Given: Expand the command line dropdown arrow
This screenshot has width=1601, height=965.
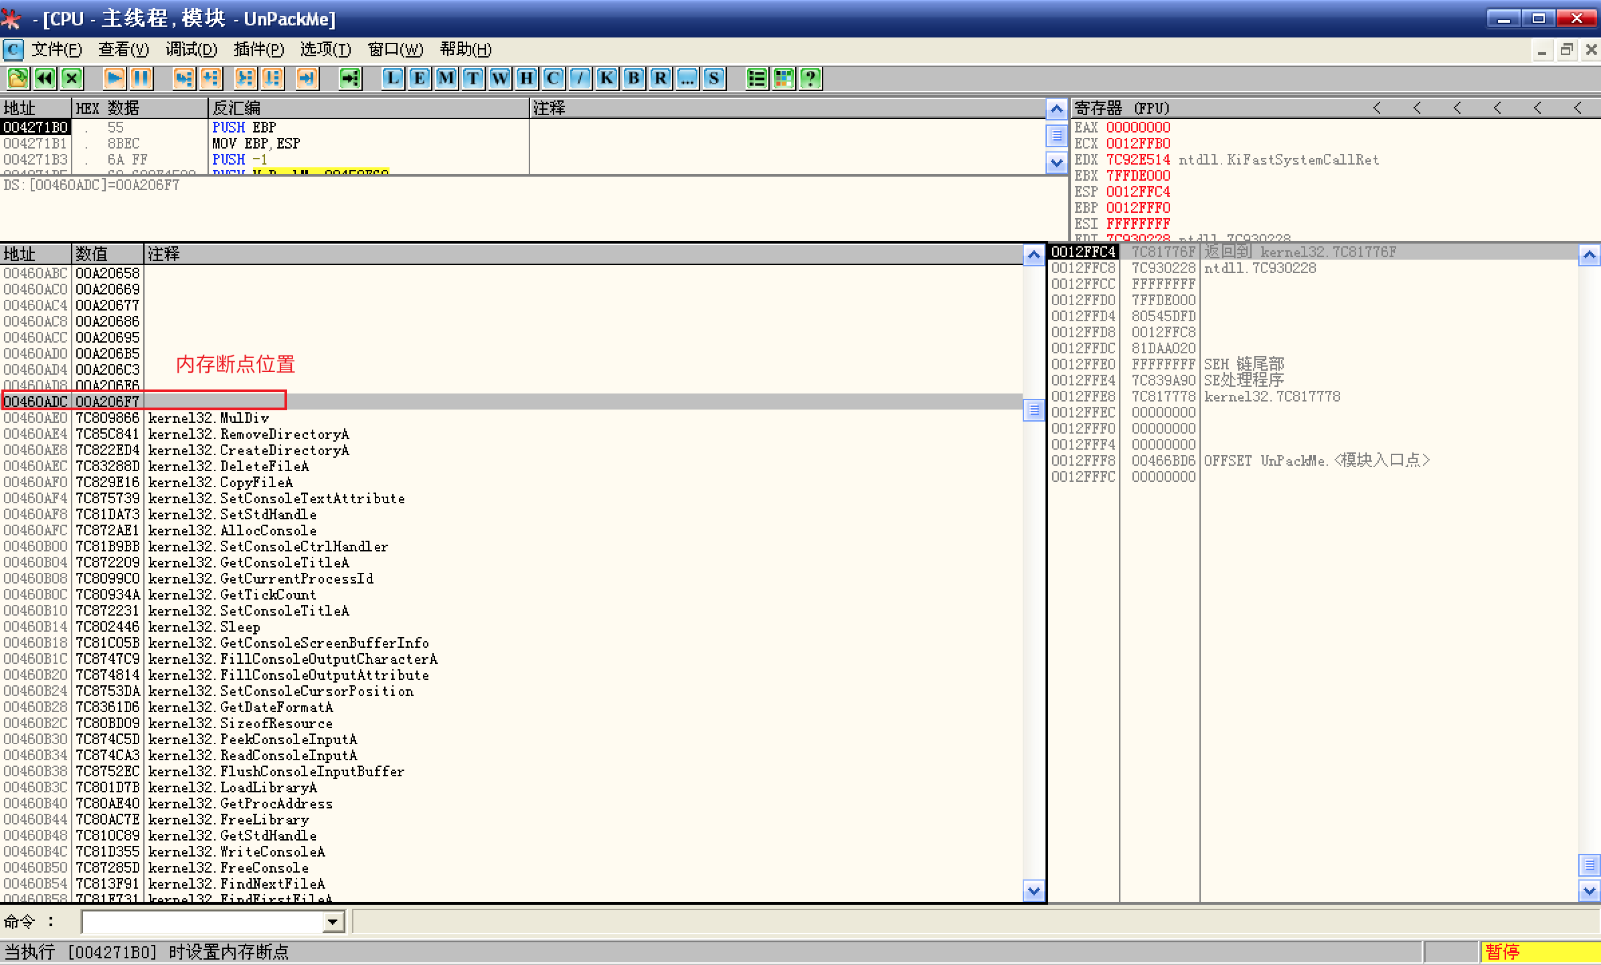Looking at the screenshot, I should [x=333, y=922].
